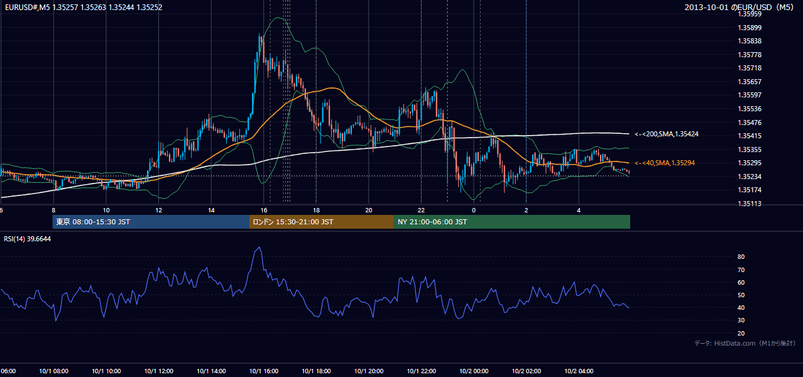Image resolution: width=803 pixels, height=377 pixels.
Task: Click price axis value 1.35415
Action: coord(750,136)
